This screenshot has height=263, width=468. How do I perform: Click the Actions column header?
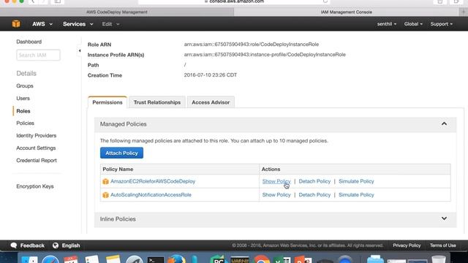click(271, 169)
